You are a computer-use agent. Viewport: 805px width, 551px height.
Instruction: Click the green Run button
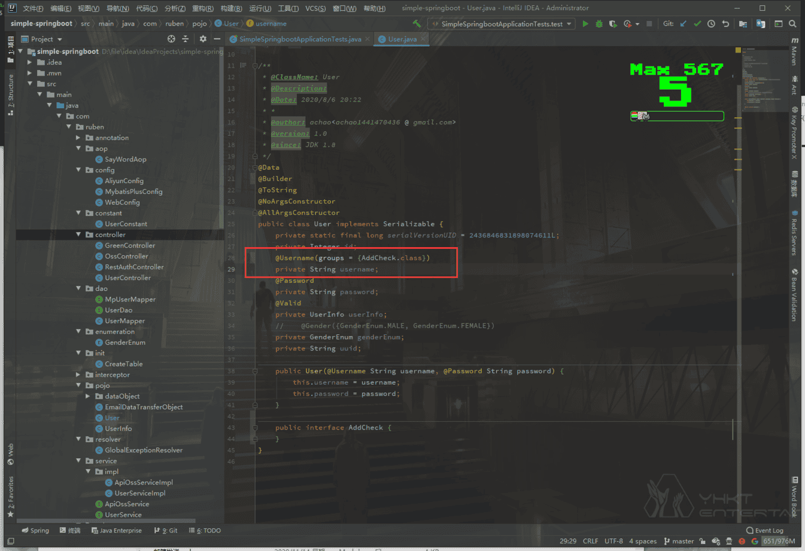(585, 24)
